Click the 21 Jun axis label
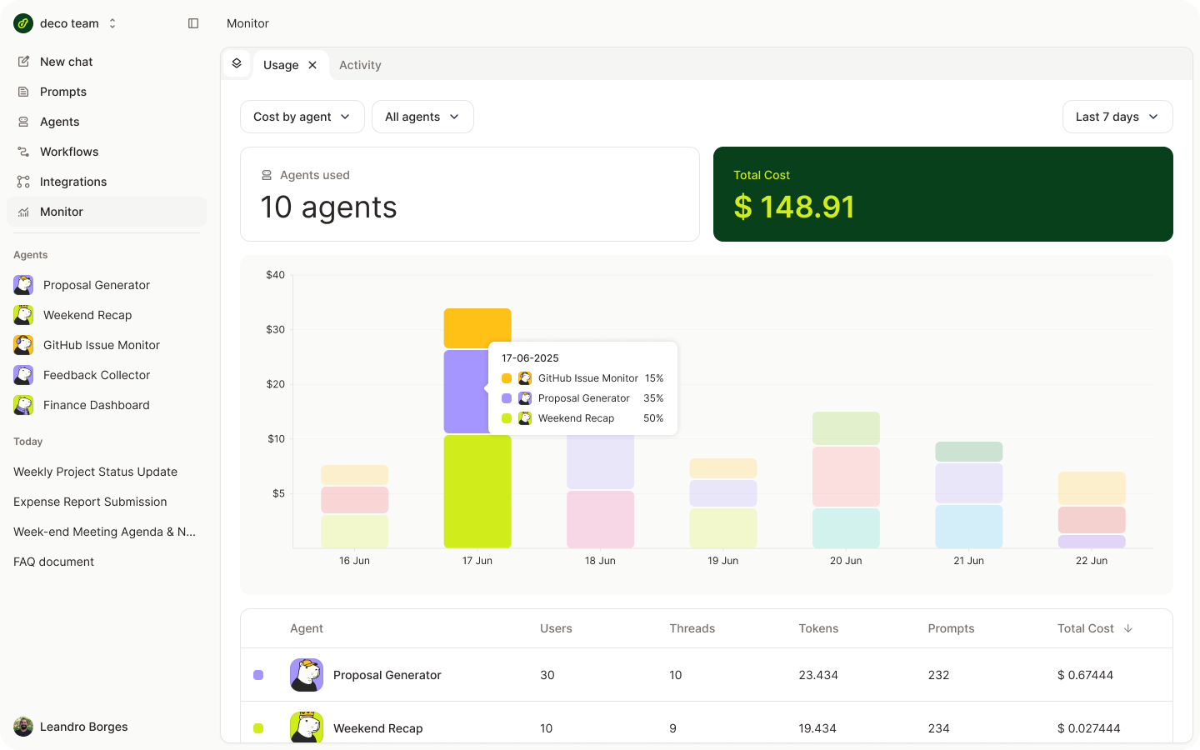The width and height of the screenshot is (1200, 750). [968, 561]
